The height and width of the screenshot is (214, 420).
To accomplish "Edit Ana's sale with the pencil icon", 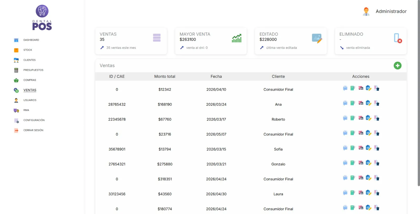I will coord(369,103).
